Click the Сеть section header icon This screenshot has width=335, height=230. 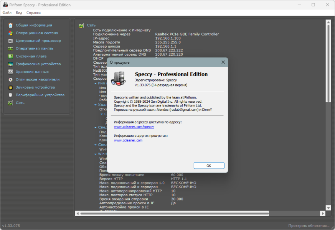[x=81, y=25]
